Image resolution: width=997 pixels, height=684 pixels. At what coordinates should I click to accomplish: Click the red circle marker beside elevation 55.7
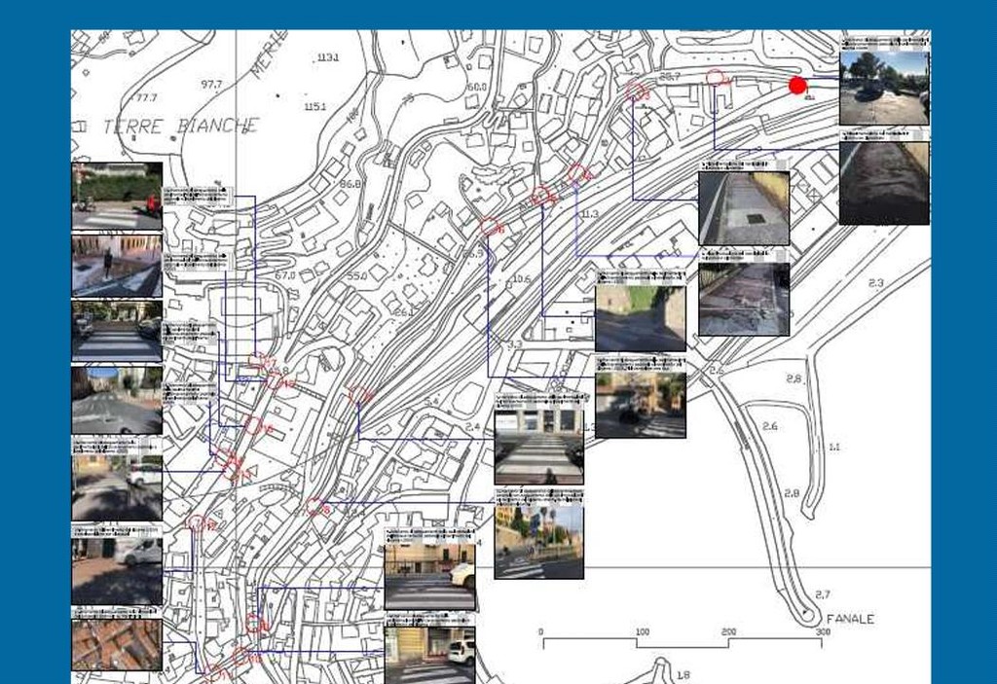tap(637, 90)
